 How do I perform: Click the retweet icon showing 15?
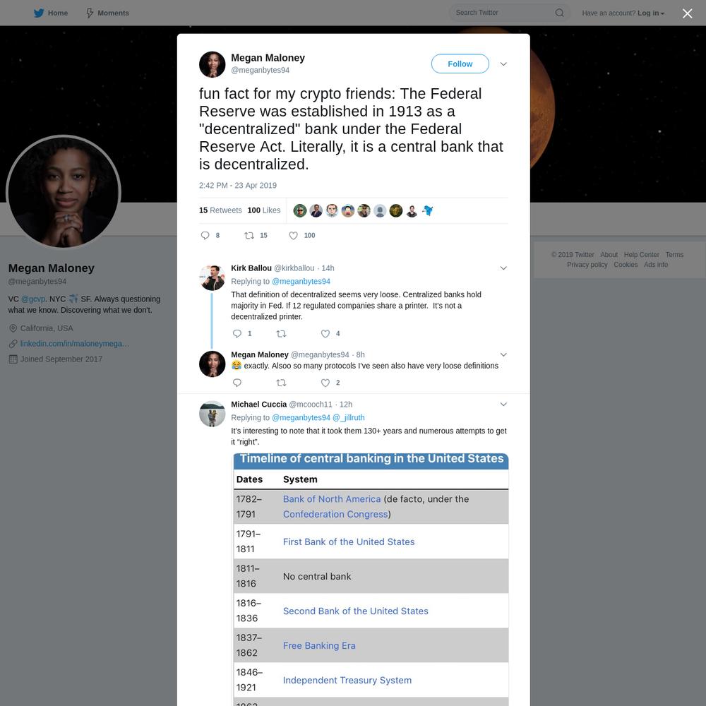[x=249, y=236]
